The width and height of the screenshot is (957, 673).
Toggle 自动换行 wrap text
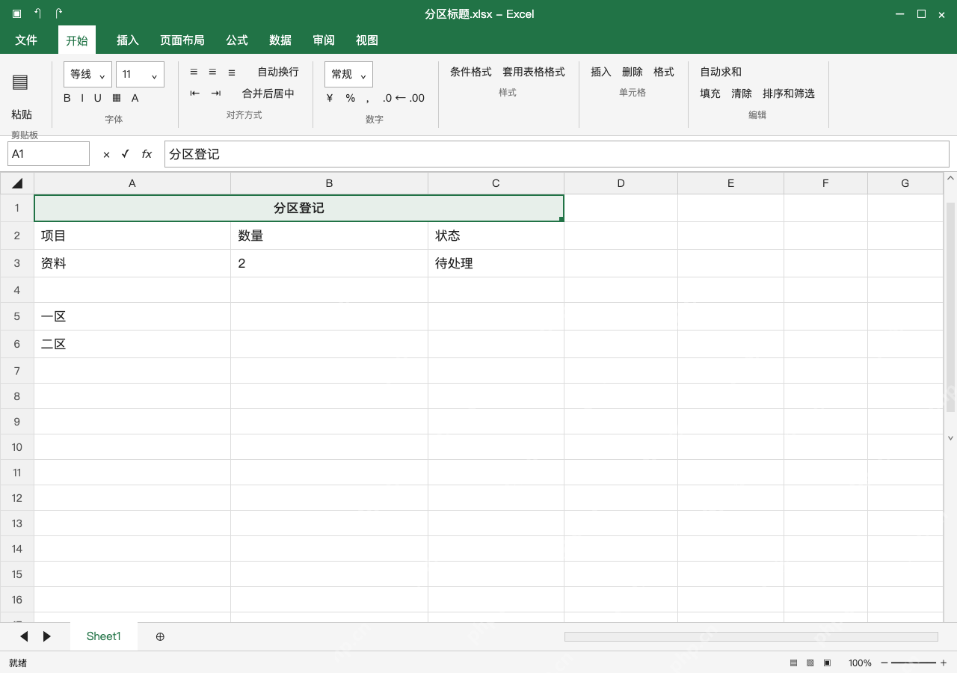[278, 72]
